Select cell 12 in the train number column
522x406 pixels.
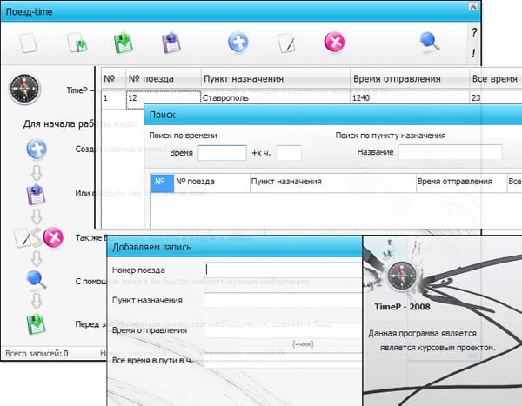pyautogui.click(x=164, y=98)
